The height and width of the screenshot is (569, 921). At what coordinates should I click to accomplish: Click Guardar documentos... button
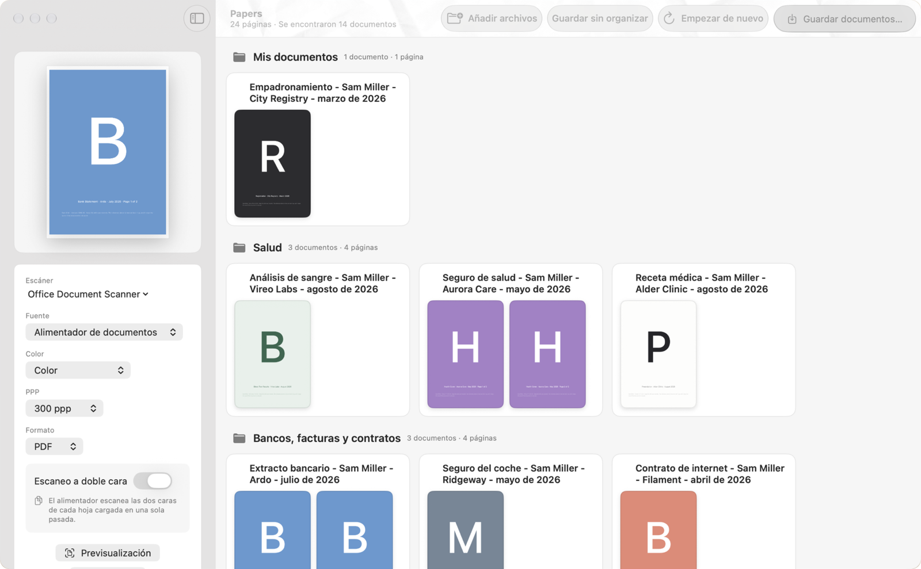click(844, 19)
